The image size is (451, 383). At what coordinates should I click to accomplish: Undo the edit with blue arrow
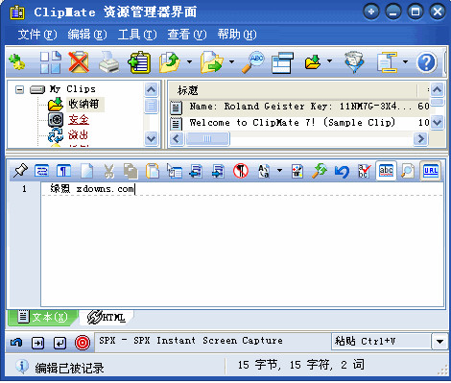342,171
